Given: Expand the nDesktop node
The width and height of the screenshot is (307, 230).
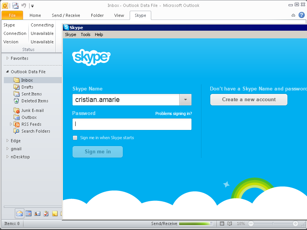Looking at the screenshot, I should (7, 157).
